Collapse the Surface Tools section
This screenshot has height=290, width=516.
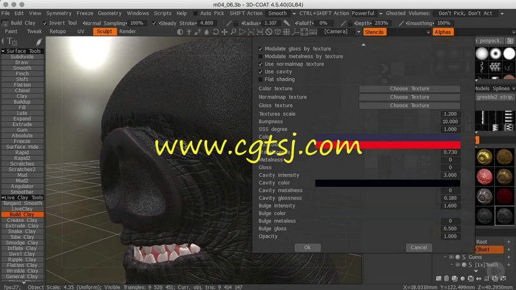pos(3,52)
